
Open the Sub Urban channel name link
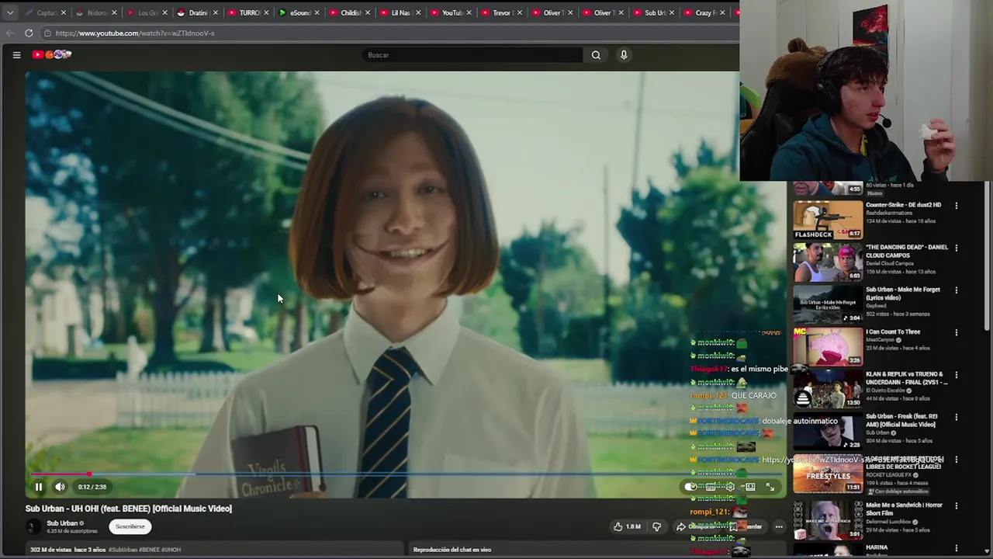62,523
